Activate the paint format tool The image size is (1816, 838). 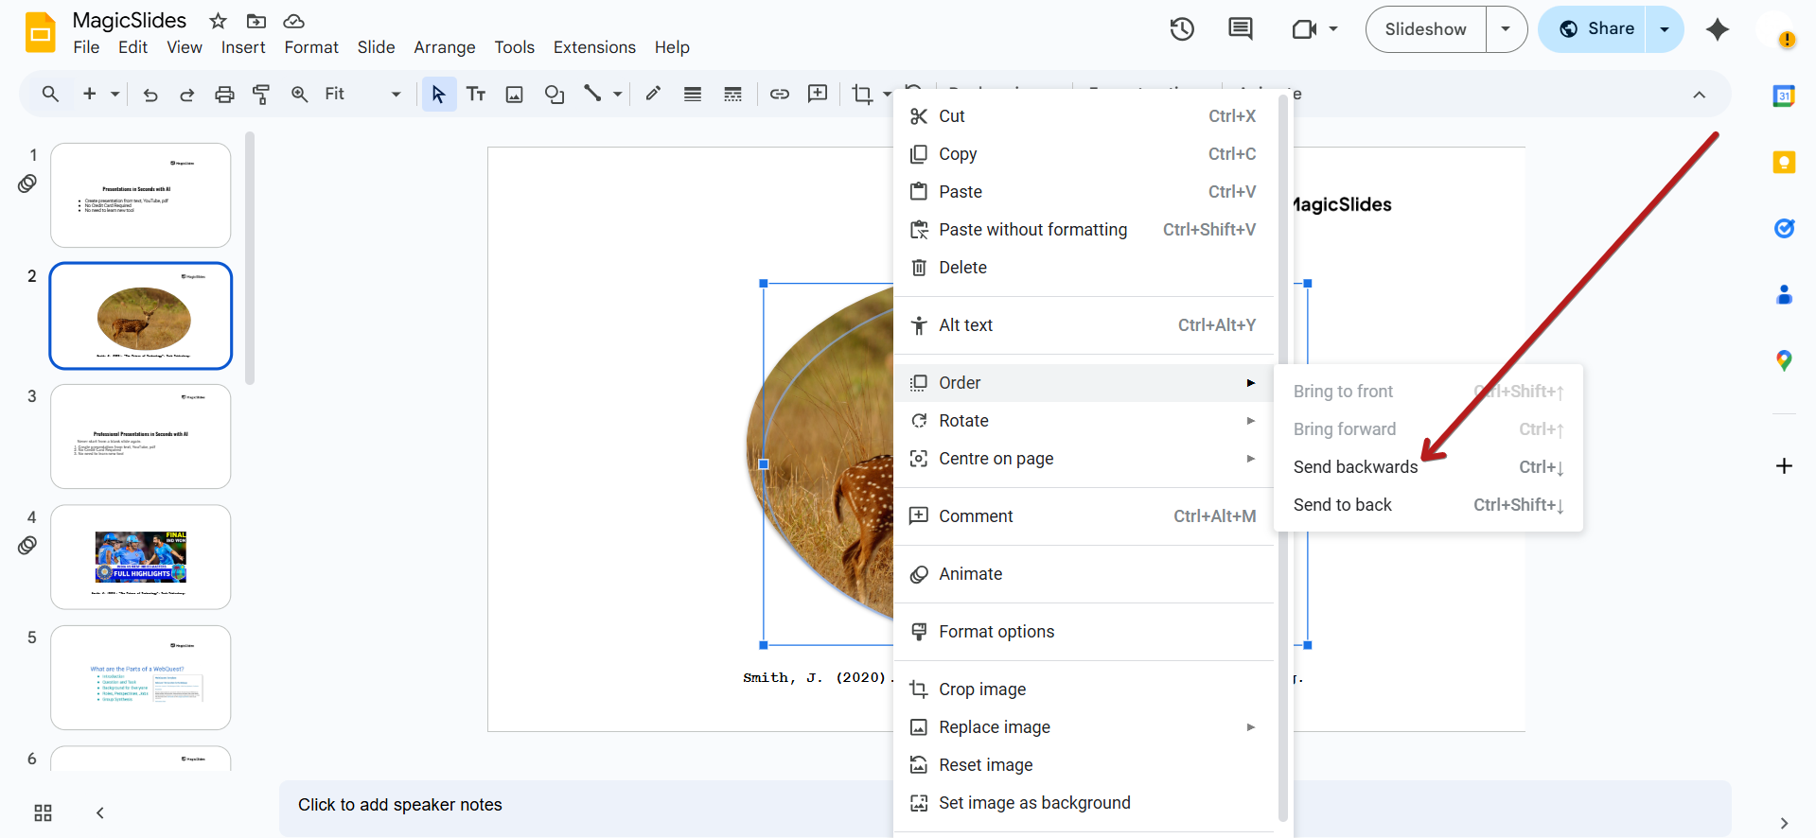[x=261, y=94]
